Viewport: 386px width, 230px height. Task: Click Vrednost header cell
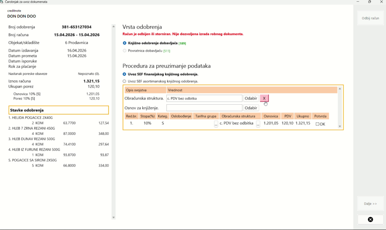click(x=252, y=90)
